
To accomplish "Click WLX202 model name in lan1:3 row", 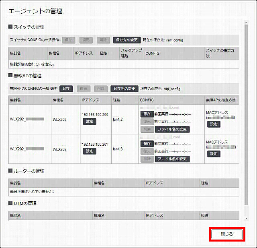I will point(60,149).
